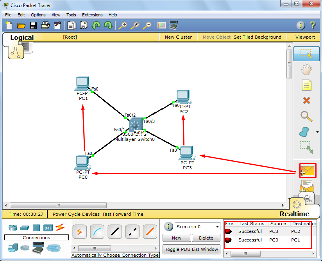Select the Move Layout hand tool

click(308, 69)
